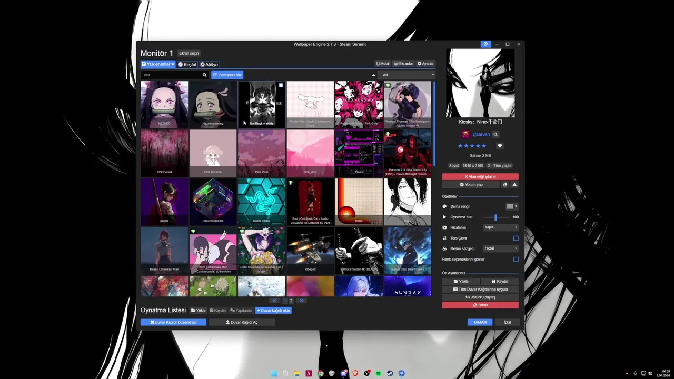Image resolution: width=674 pixels, height=379 pixels.
Task: Tick the selection checkbox on Oni Black thumbnail
Action: pyautogui.click(x=281, y=85)
